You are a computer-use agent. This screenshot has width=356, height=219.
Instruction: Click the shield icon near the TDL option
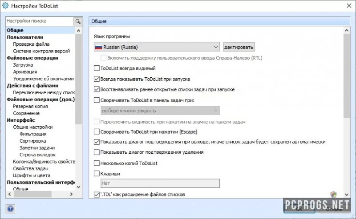[x=333, y=194]
